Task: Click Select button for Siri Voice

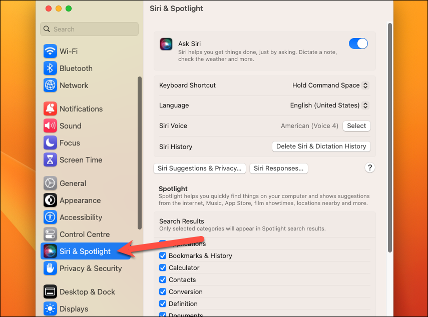Action: (x=356, y=125)
